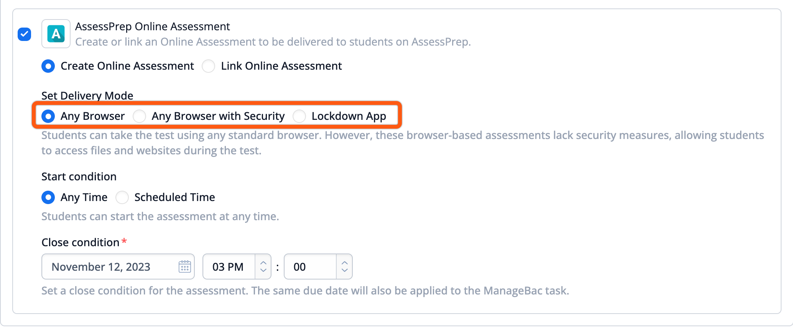Screen dimensions: 793x327
Task: Uncheck the AssessPrep Online Assessment checkbox
Action: 25,34
